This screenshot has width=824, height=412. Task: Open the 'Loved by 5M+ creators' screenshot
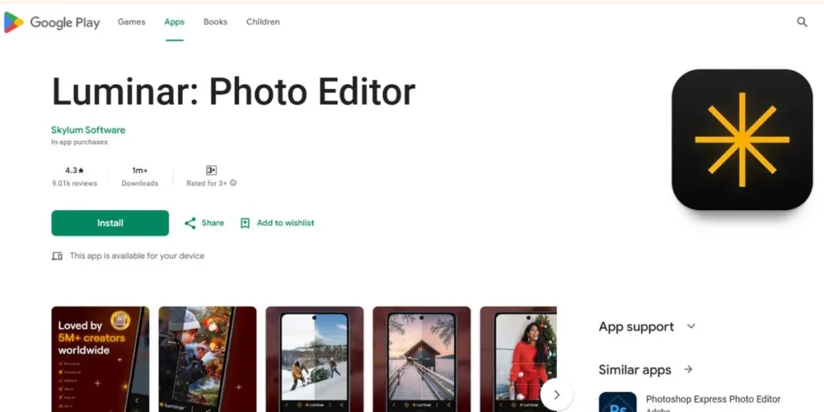point(101,359)
